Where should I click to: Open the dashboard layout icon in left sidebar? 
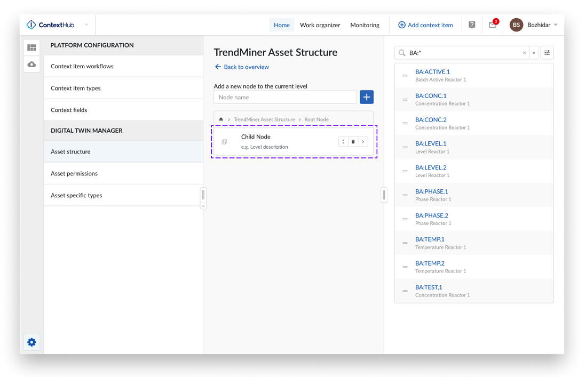(31, 47)
